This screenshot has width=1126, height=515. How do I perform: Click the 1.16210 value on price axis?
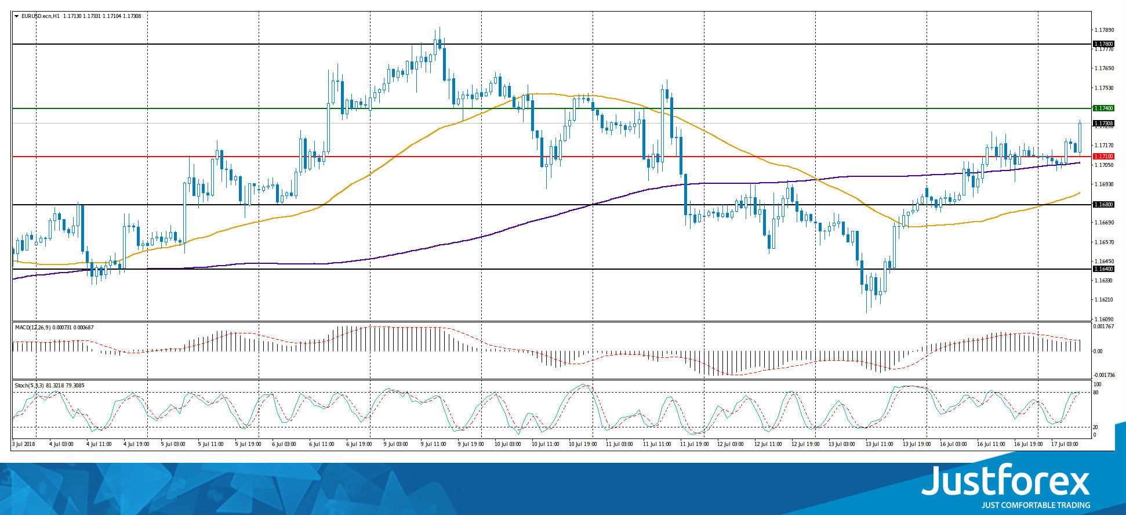[1103, 300]
